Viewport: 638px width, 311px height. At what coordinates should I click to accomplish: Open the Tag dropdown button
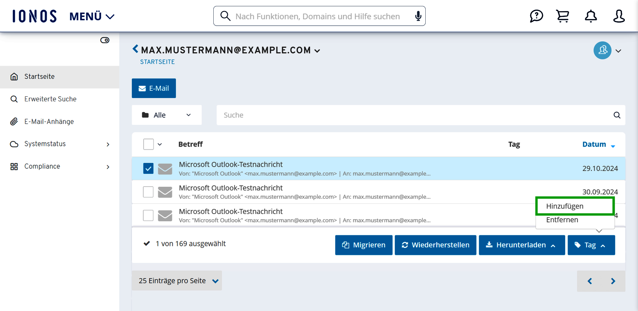pos(591,245)
